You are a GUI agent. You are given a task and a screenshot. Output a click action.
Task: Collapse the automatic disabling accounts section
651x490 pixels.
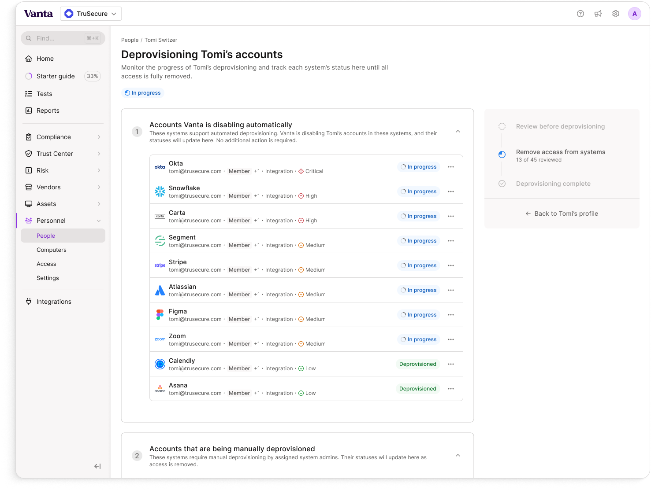[x=458, y=132]
